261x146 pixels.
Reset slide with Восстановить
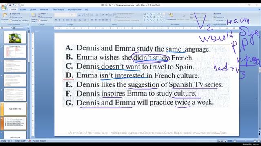pyautogui.click(x=45, y=17)
